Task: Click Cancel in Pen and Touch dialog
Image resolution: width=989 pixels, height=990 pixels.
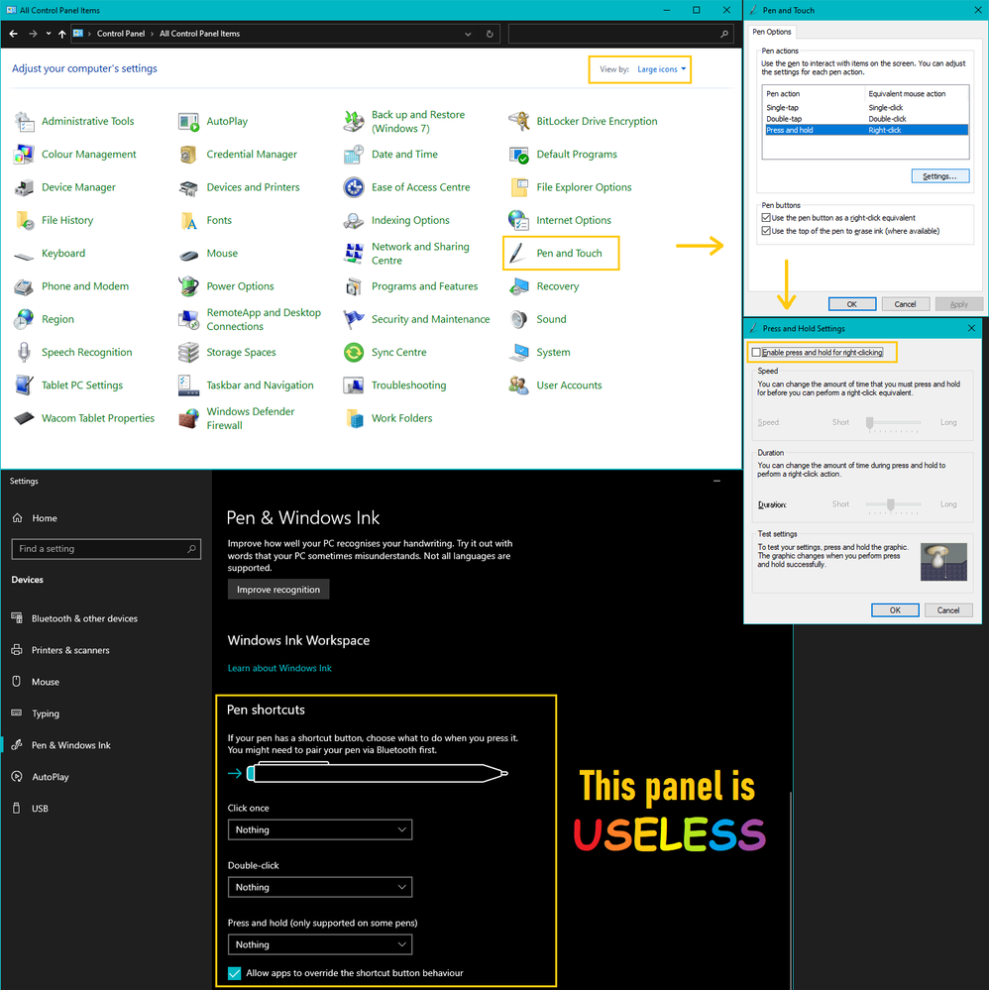Action: tap(905, 304)
